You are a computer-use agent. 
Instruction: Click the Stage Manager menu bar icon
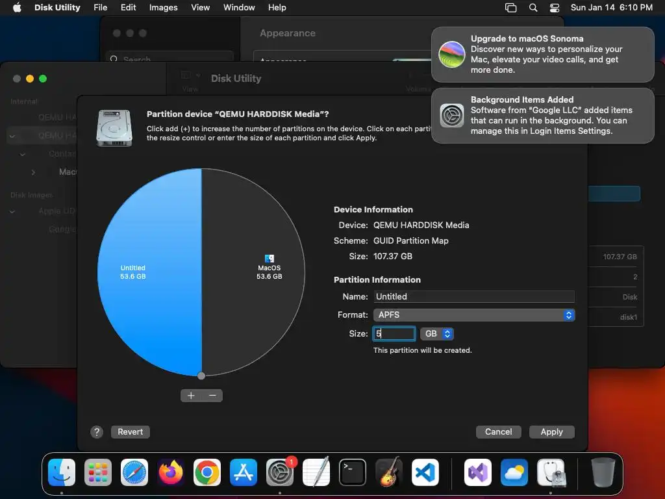click(x=510, y=8)
